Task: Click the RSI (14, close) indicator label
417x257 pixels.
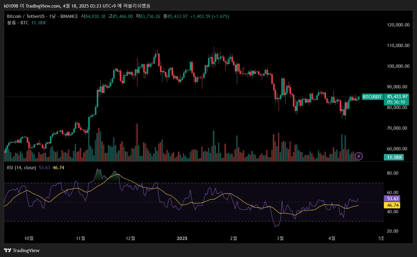Action: [x=21, y=167]
